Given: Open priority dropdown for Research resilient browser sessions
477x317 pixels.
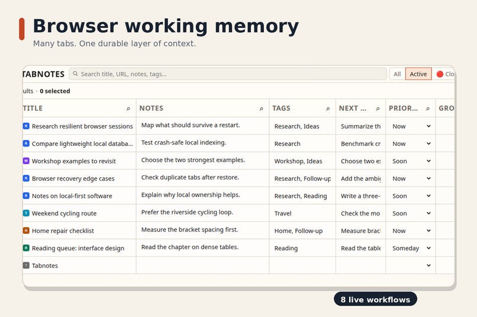Looking at the screenshot, I should coord(411,126).
